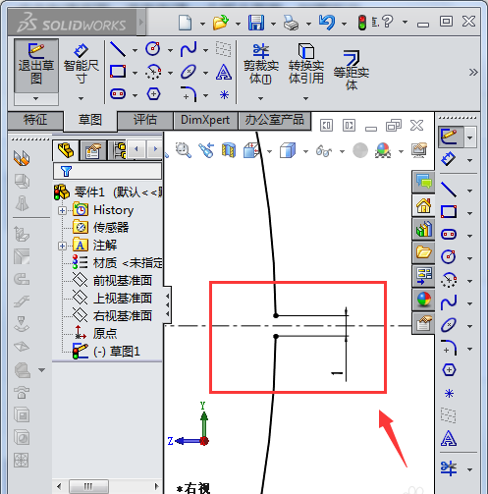Screen dimensions: 488x494
Task: Switch to the 办公室产品 tab
Action: (x=275, y=120)
